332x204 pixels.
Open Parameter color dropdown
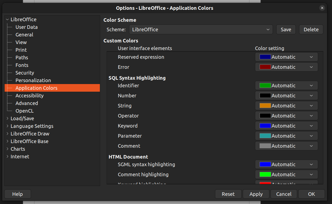286,136
